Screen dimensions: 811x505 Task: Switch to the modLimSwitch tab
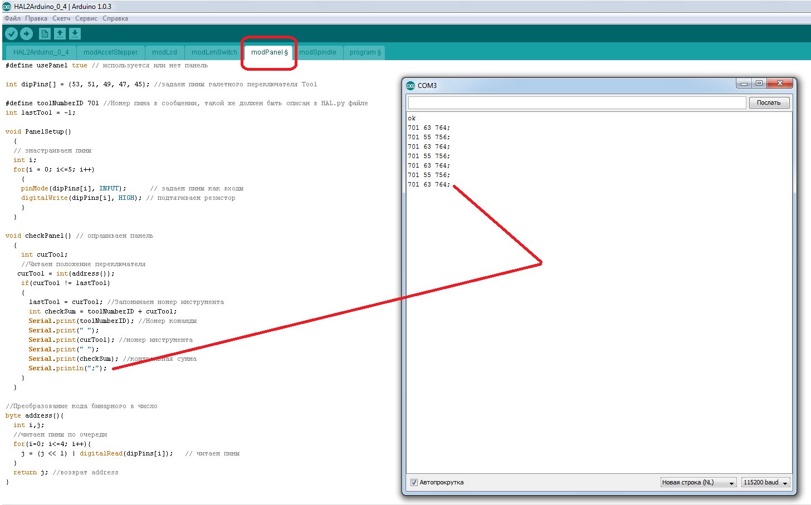[214, 52]
